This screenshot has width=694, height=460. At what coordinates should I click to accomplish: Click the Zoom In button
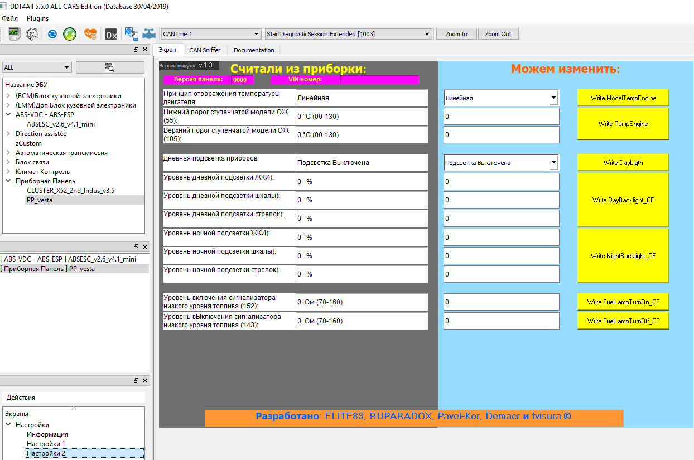(x=456, y=34)
